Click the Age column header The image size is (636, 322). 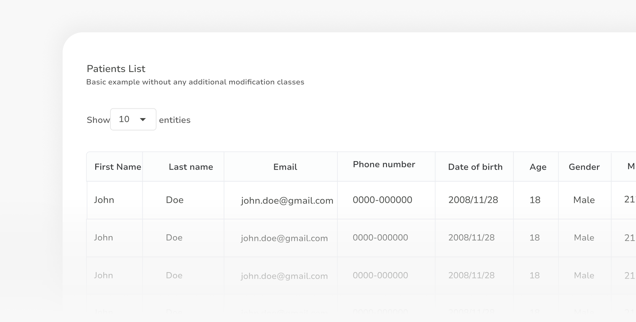(x=537, y=167)
